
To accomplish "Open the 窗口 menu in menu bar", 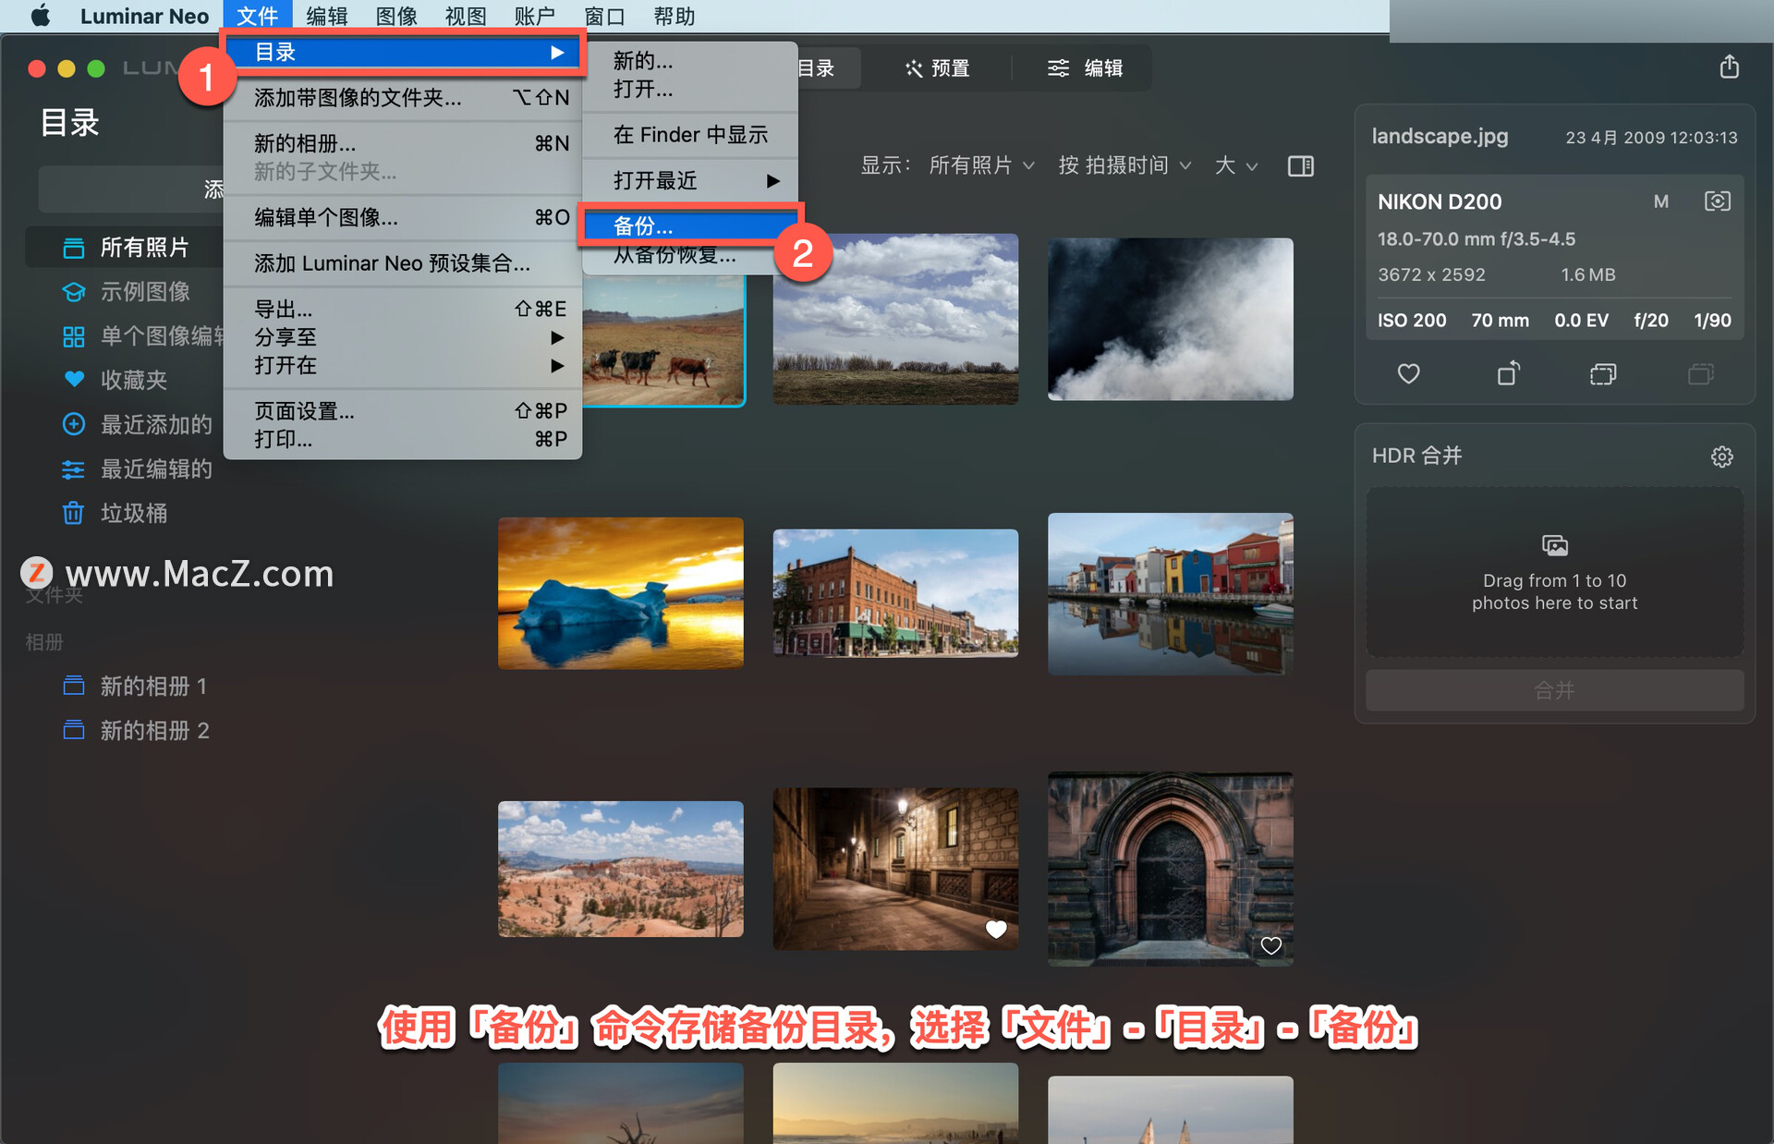I will tap(604, 16).
